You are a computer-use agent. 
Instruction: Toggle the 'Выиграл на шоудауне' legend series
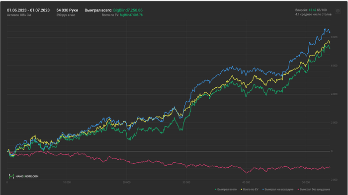(x=278, y=190)
